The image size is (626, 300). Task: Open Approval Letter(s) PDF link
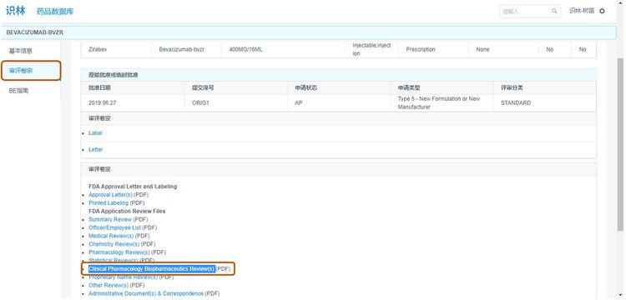[x=110, y=195]
